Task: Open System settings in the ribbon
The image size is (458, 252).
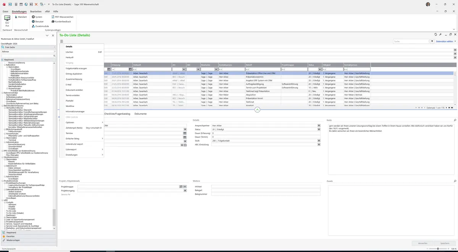Action: point(37,17)
